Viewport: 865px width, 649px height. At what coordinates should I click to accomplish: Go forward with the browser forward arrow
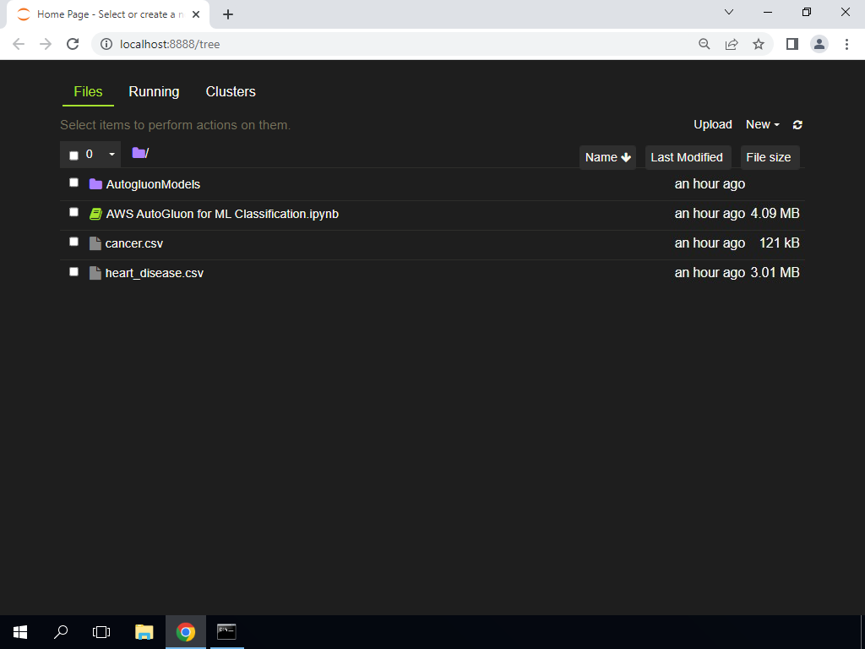[46, 44]
